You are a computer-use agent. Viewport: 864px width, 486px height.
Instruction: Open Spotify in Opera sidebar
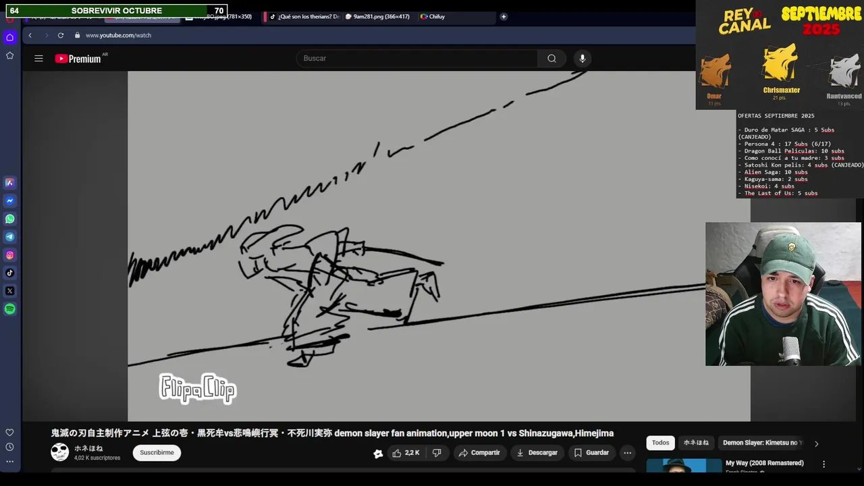pyautogui.click(x=9, y=309)
